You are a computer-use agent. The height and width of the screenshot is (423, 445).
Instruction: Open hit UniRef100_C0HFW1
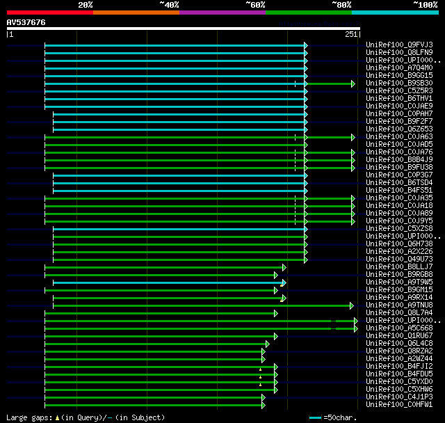pos(399,405)
